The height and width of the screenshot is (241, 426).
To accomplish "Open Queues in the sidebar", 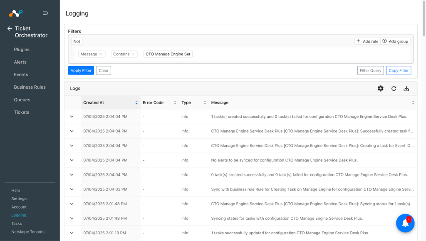I will (22, 100).
